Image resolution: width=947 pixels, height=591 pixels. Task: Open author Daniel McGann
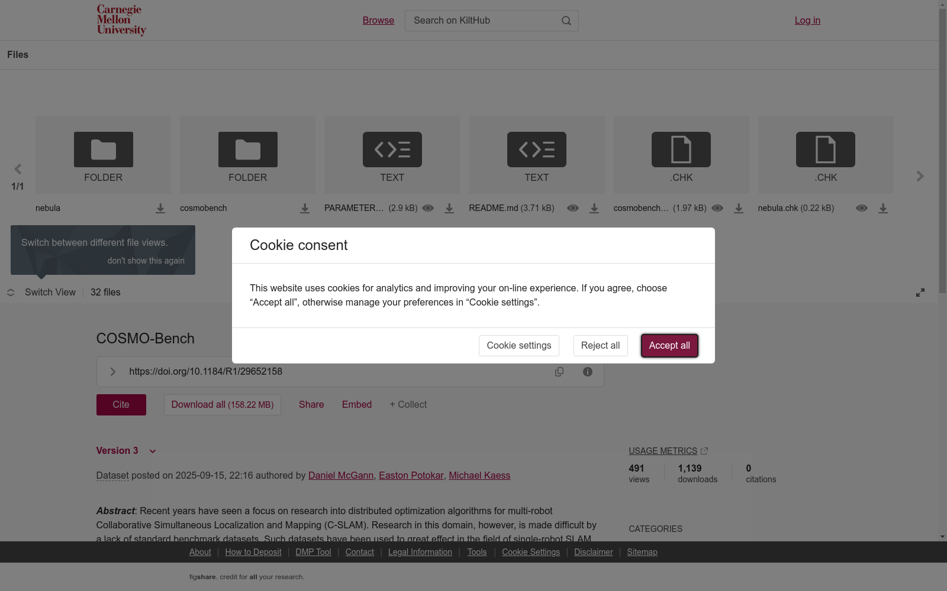pyautogui.click(x=341, y=476)
